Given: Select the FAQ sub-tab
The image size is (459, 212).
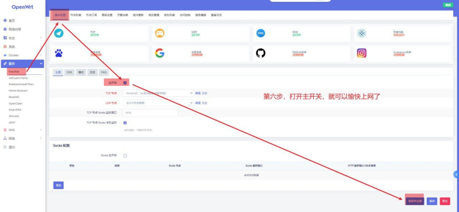Looking at the screenshot, I should click(104, 72).
